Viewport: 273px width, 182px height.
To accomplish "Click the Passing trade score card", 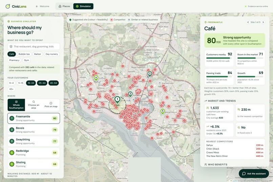I will tap(219, 77).
